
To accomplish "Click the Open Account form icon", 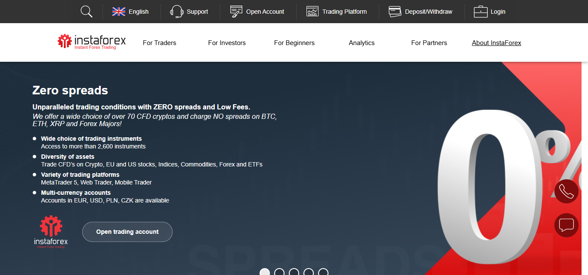I will tap(236, 12).
